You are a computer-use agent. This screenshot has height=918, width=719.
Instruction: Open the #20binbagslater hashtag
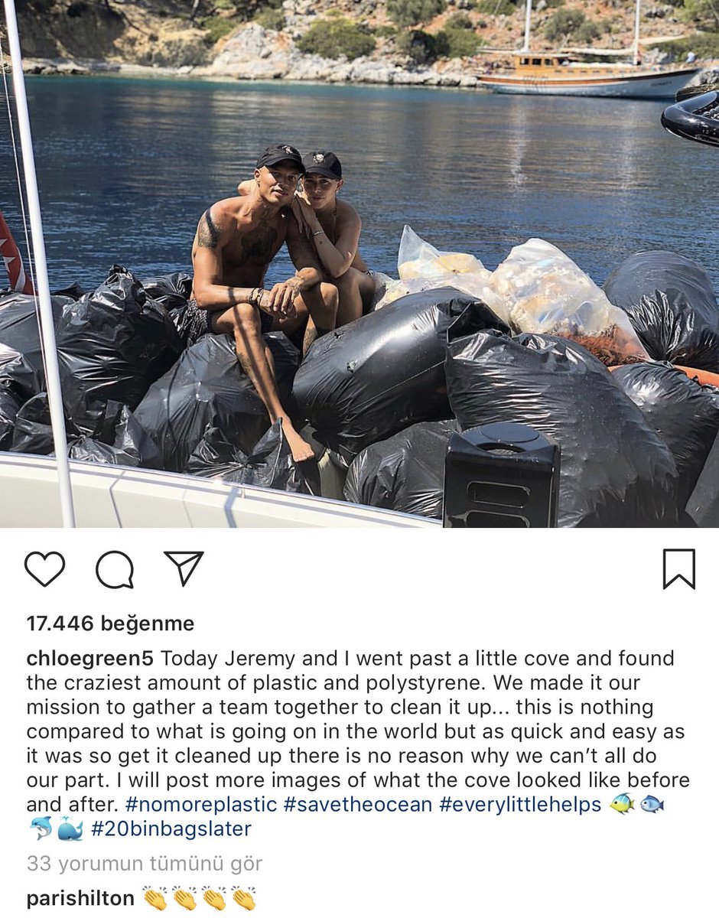pyautogui.click(x=171, y=829)
